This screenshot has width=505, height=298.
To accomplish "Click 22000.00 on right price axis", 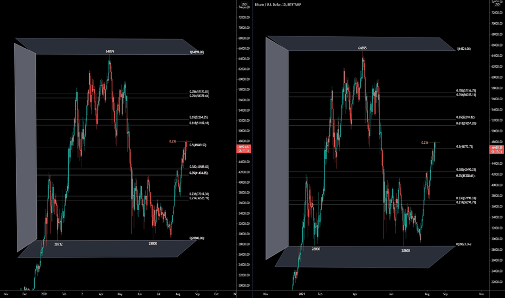I will 497,282.
